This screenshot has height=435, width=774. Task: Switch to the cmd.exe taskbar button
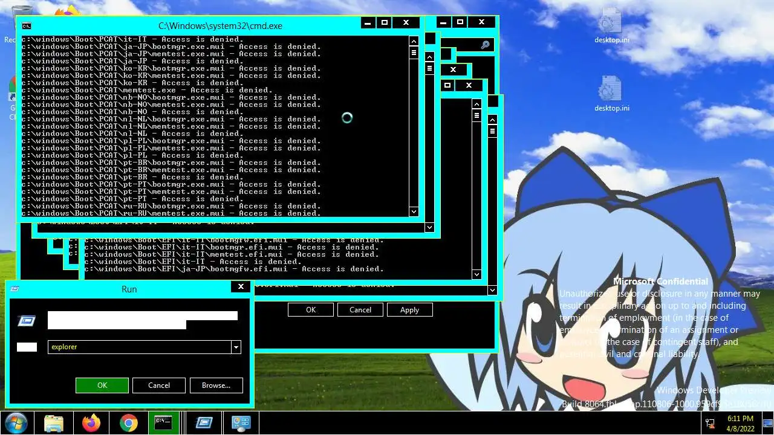[163, 423]
